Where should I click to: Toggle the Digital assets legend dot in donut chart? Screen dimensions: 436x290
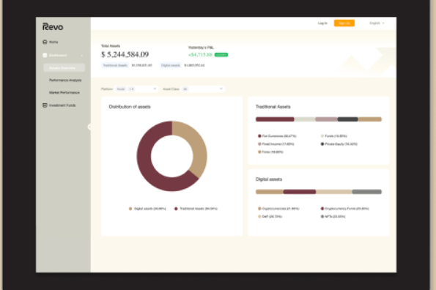click(x=130, y=209)
